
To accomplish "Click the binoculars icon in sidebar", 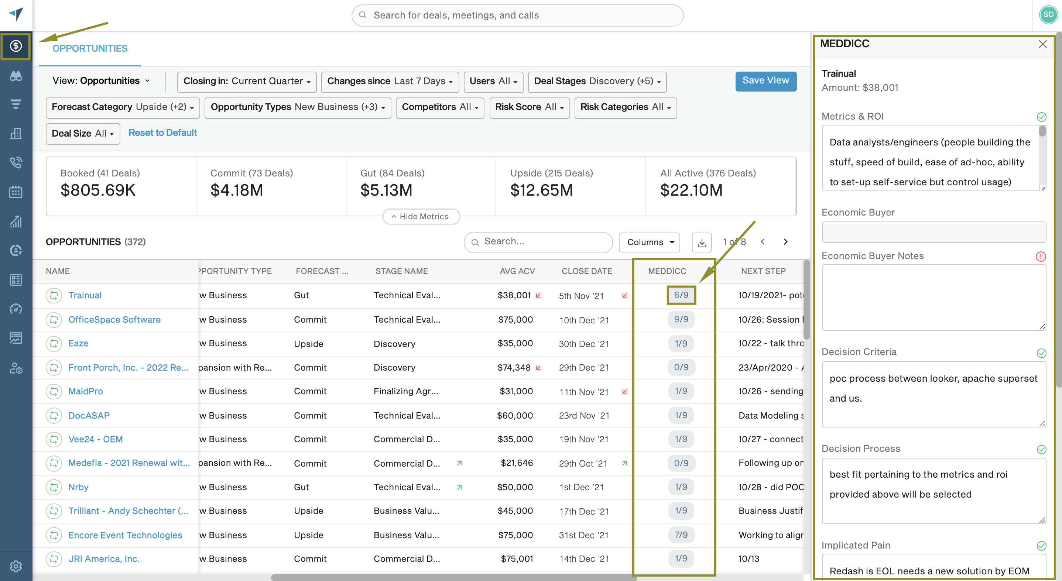I will [16, 76].
